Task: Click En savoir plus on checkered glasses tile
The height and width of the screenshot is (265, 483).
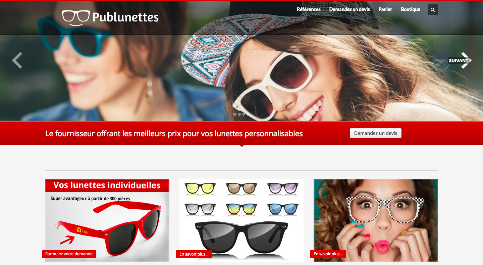Action: [328, 254]
